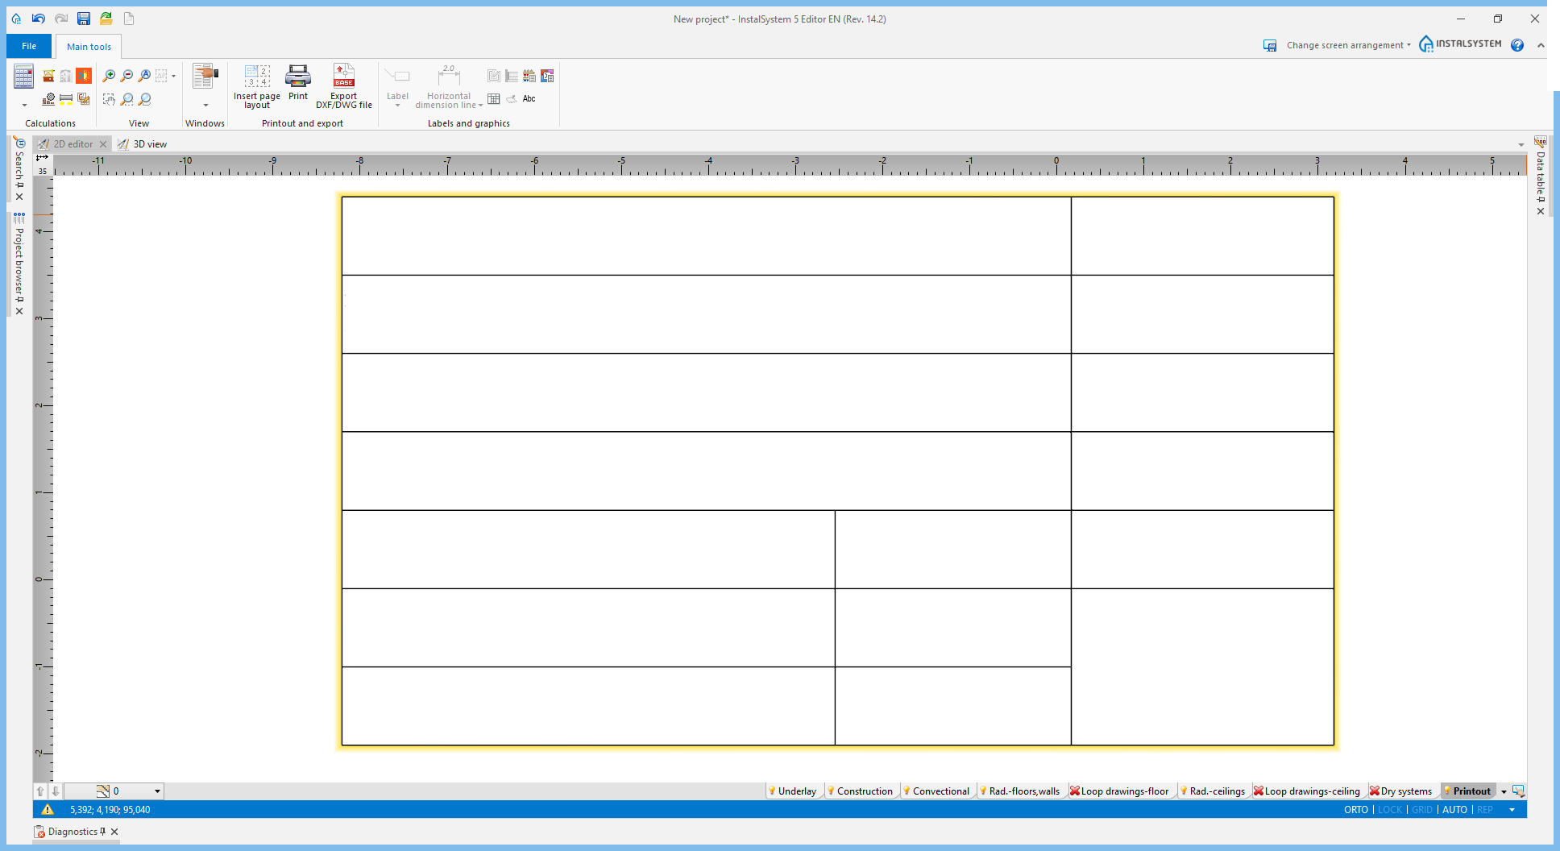
Task: Open the Diagnostics panel
Action: click(x=72, y=832)
